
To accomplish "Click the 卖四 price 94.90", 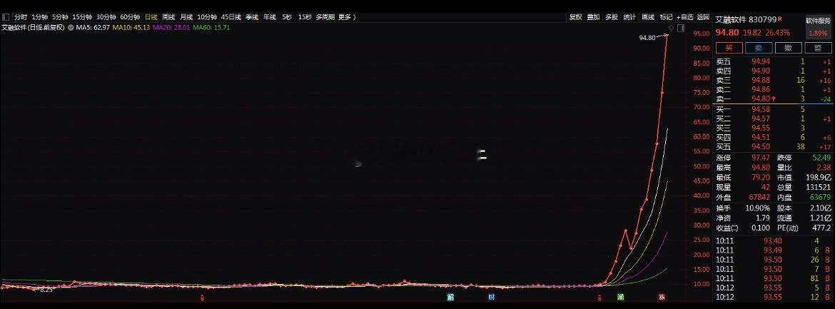I will (x=761, y=71).
